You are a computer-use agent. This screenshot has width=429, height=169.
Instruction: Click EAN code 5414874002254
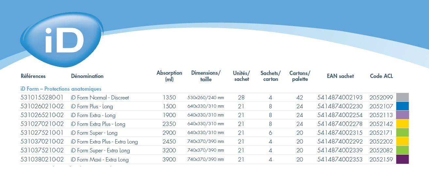tap(340, 115)
